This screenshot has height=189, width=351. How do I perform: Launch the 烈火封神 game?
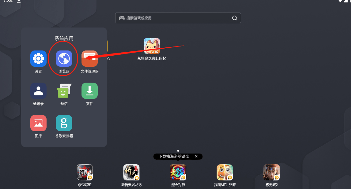[178, 172]
